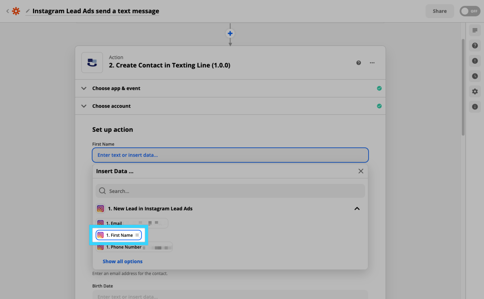The height and width of the screenshot is (299, 484).
Task: Open the alerts exclamation sidebar icon
Action: (475, 61)
